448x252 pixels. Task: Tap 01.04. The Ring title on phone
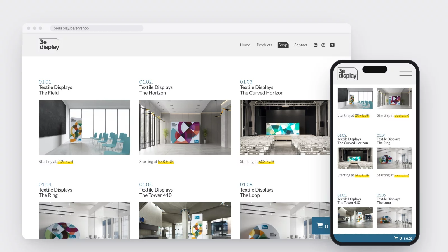pyautogui.click(x=389, y=139)
